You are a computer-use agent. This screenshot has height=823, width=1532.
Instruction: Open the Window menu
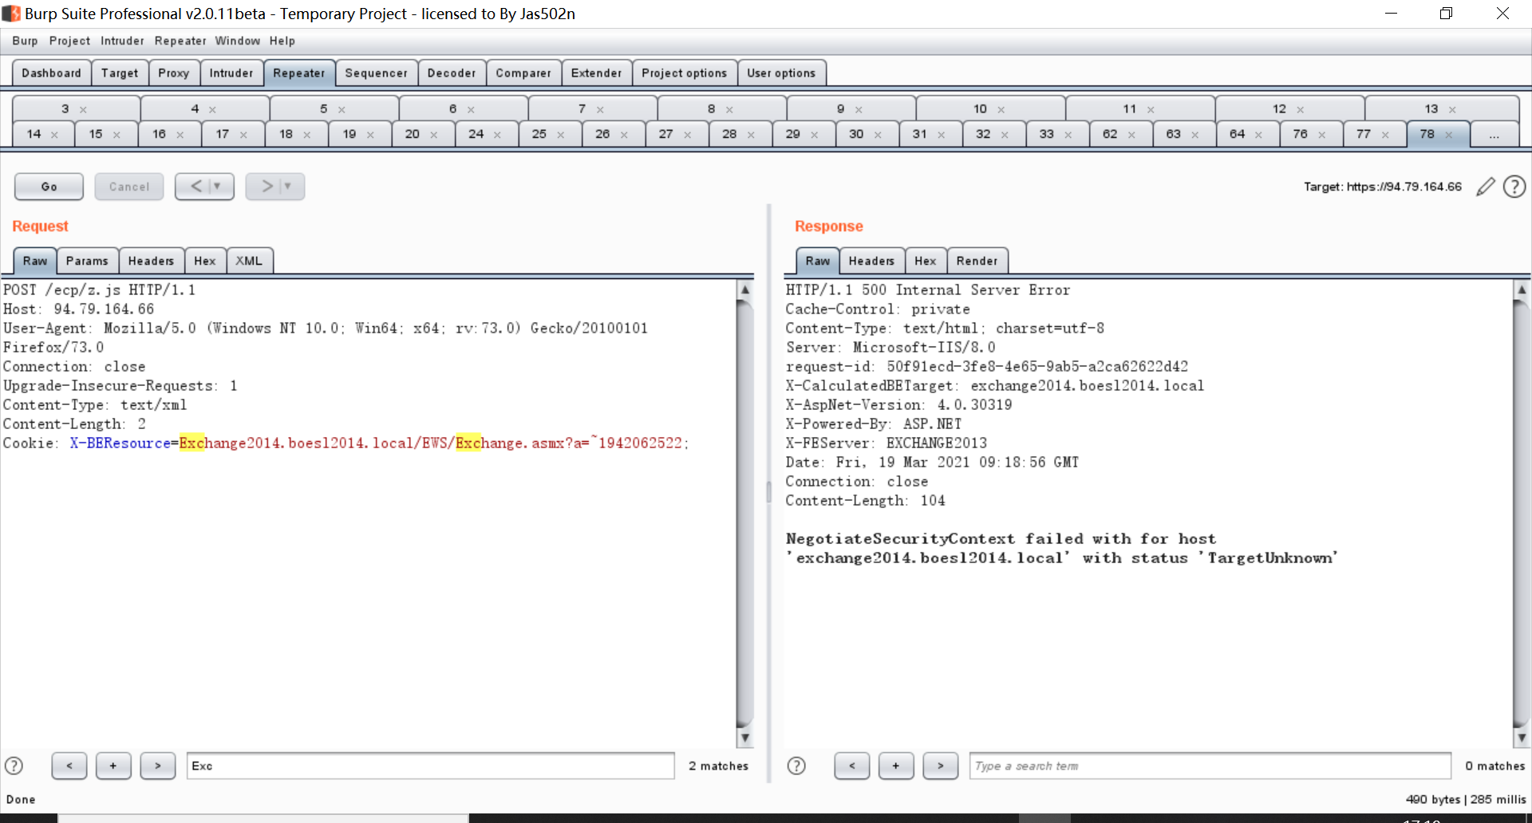(237, 41)
